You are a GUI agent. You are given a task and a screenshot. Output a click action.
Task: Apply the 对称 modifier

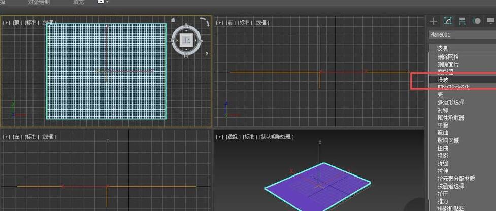pos(443,110)
